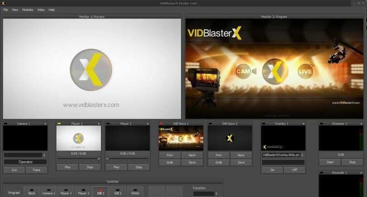Open the Help menu
Screen dimensions: 367x197
(x=52, y=10)
